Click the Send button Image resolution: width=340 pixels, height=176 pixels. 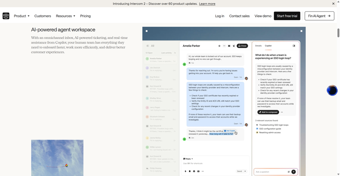coord(239,171)
